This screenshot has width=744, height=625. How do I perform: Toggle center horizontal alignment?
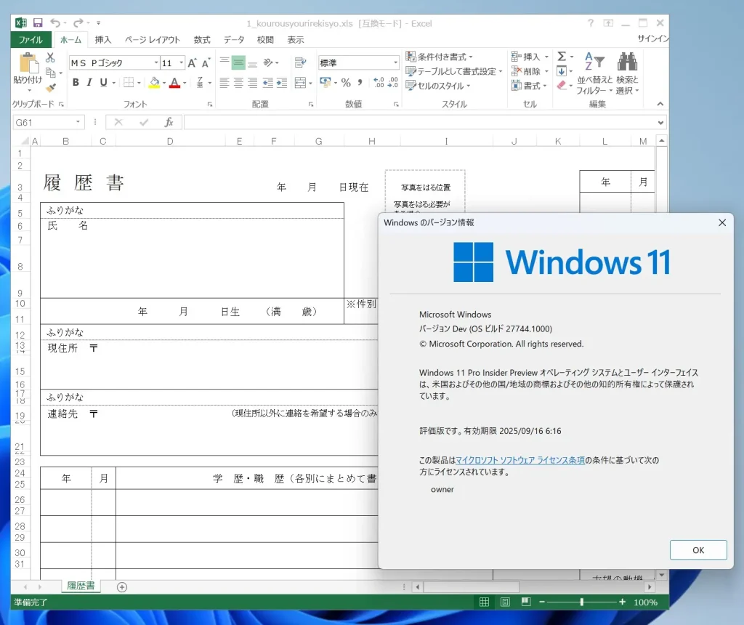tap(238, 83)
